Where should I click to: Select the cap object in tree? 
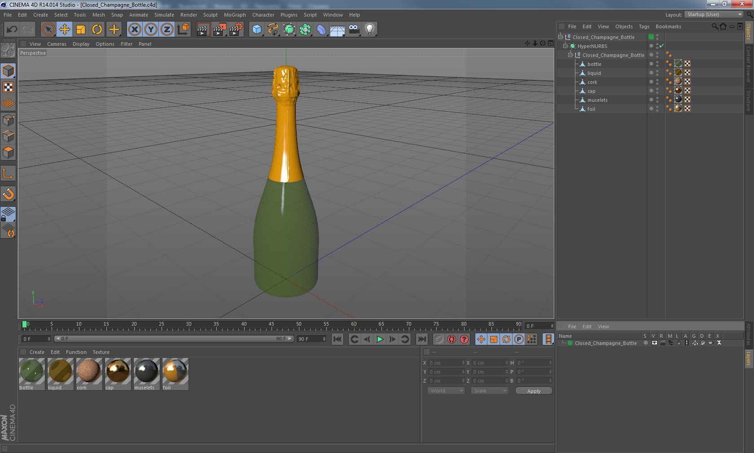click(591, 91)
